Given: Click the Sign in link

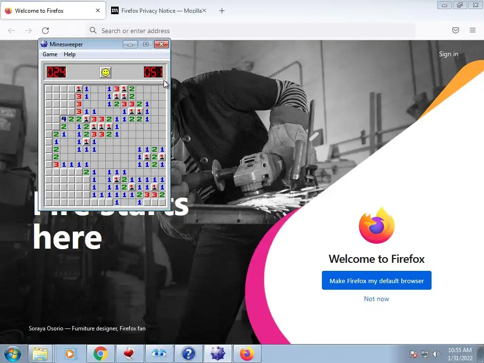Looking at the screenshot, I should tap(449, 54).
